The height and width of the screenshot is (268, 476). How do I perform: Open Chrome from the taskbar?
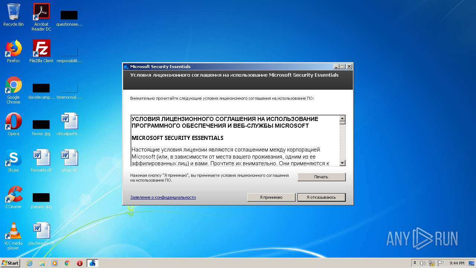tap(67, 263)
